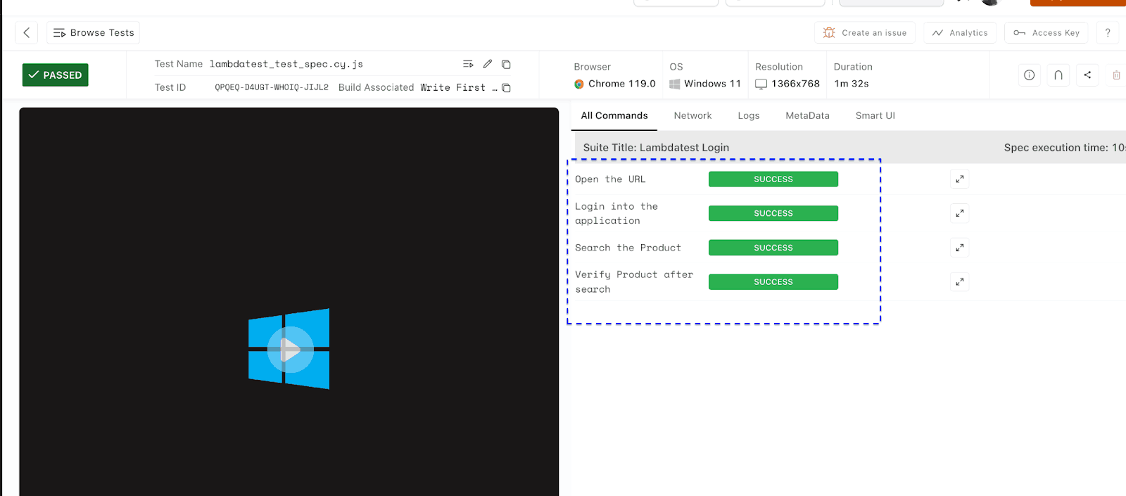Open the help question mark button
The width and height of the screenshot is (1126, 496).
1108,32
